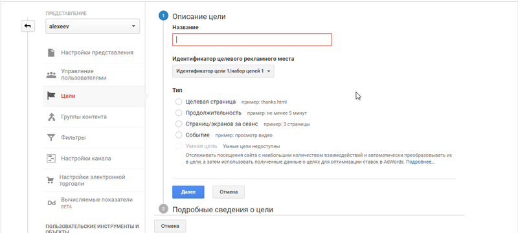Follow the Подробнее… link
The image size is (518, 233).
[x=420, y=162]
